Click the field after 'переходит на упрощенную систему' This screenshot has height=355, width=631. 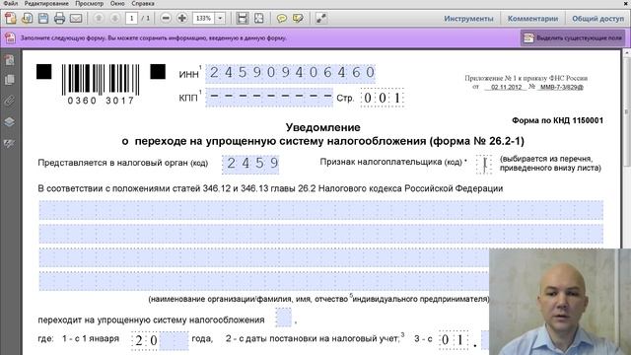coord(283,318)
